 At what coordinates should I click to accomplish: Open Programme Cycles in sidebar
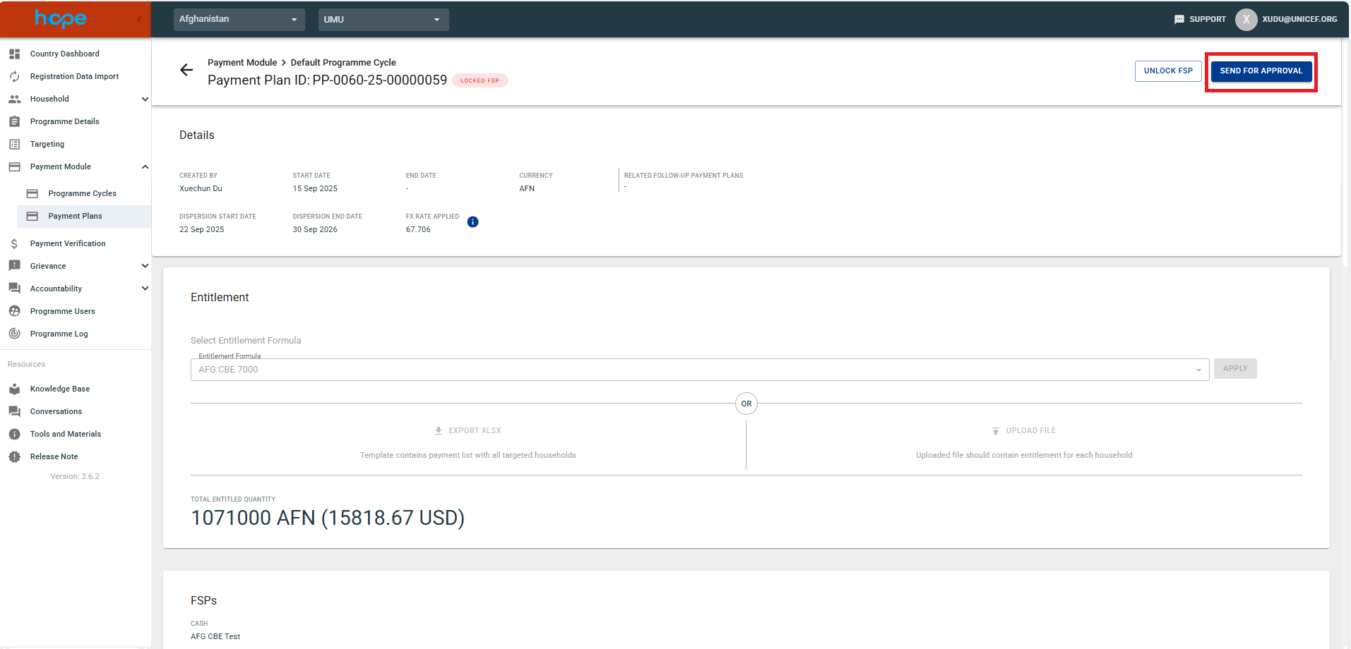[x=82, y=193]
